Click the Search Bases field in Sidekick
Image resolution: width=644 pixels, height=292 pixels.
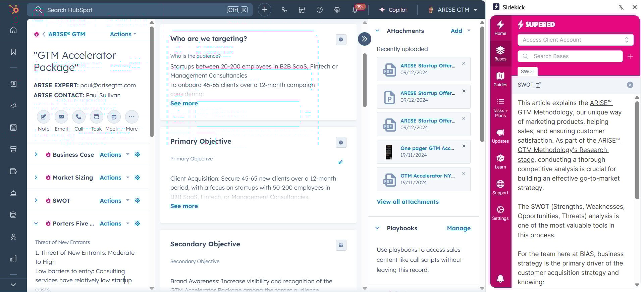click(x=570, y=56)
